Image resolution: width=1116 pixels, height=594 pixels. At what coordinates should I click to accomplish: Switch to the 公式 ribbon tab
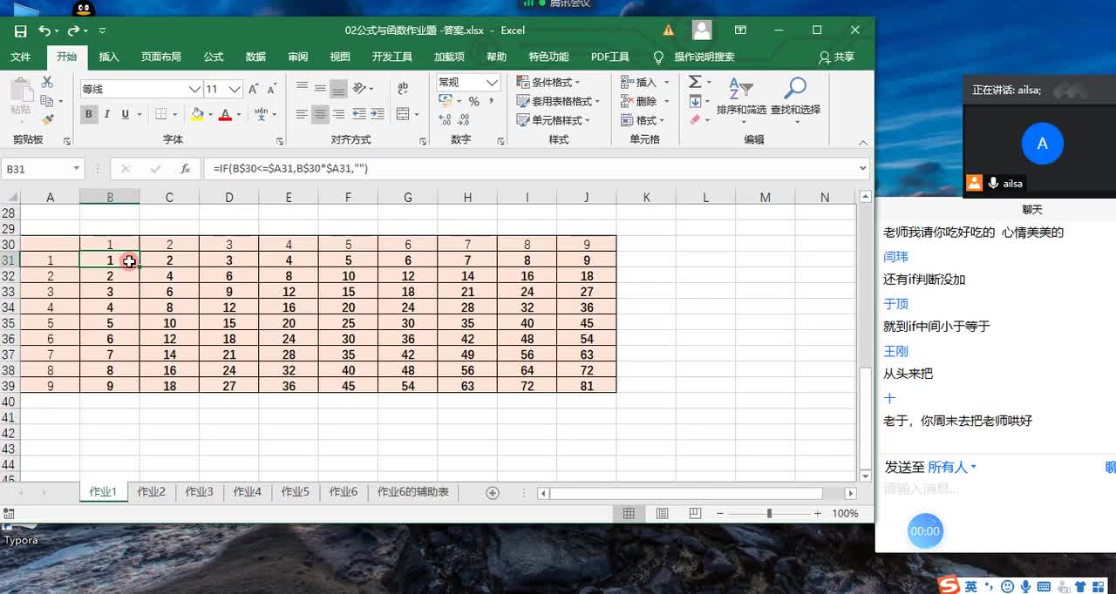point(214,57)
